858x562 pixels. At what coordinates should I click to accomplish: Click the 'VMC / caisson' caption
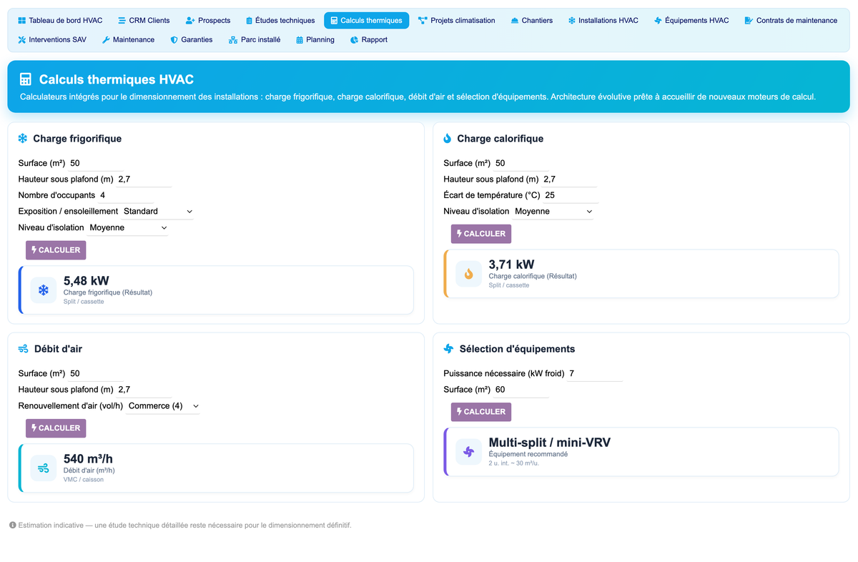(x=84, y=480)
